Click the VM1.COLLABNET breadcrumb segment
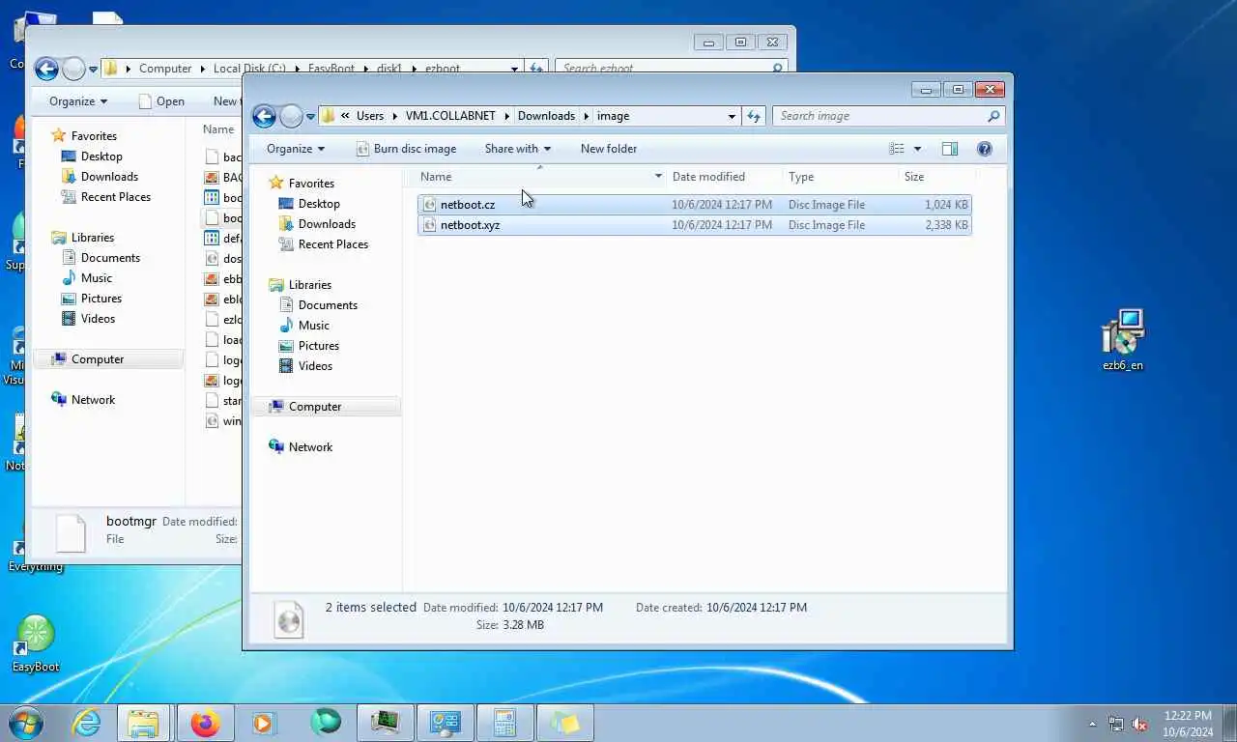 [450, 116]
